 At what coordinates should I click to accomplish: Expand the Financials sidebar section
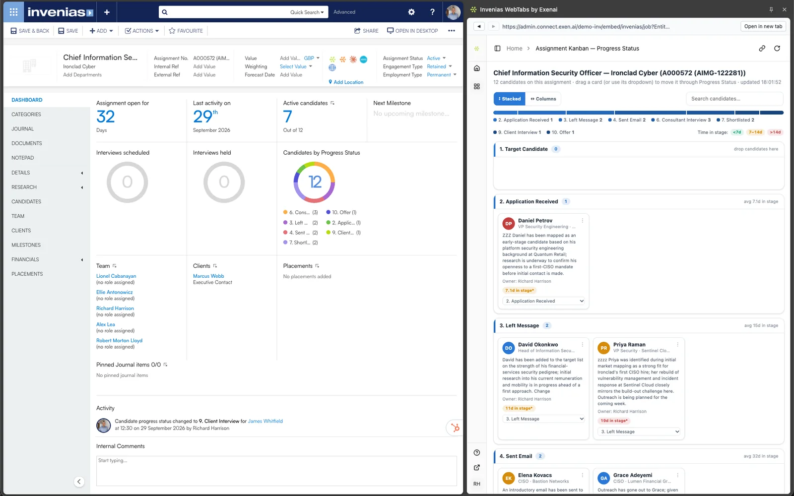pyautogui.click(x=47, y=259)
